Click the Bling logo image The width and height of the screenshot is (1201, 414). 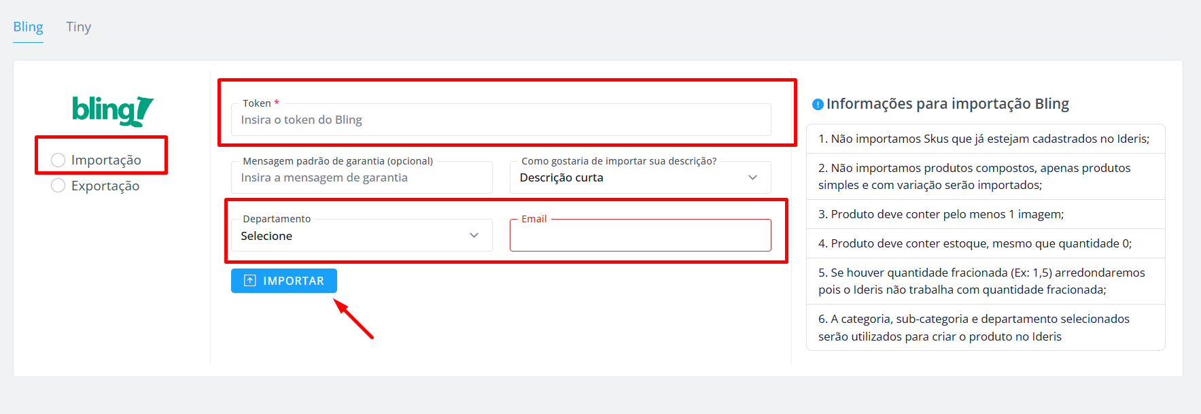point(113,111)
